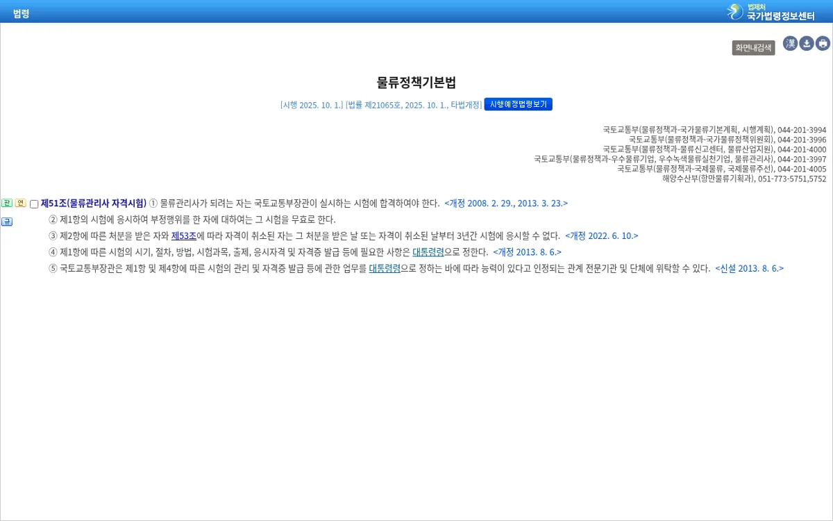
Task: Open 대통령령 link in paragraph ④
Action: [428, 252]
